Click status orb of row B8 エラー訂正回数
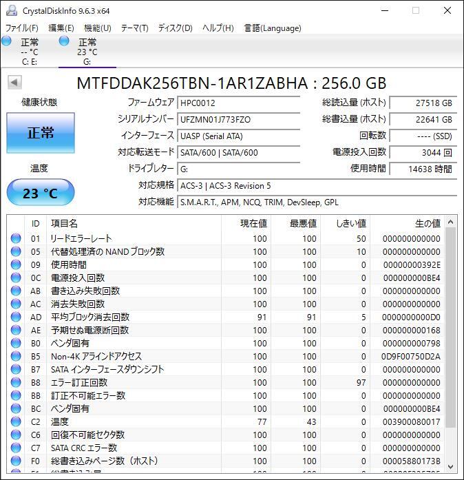 16,382
